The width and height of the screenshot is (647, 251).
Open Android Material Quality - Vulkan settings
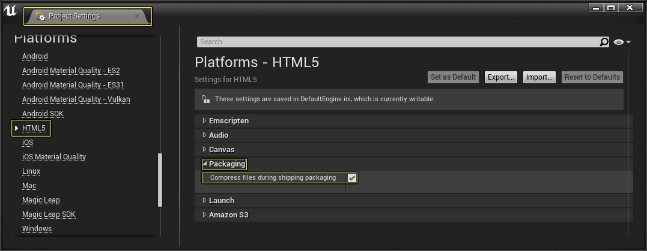pyautogui.click(x=76, y=99)
